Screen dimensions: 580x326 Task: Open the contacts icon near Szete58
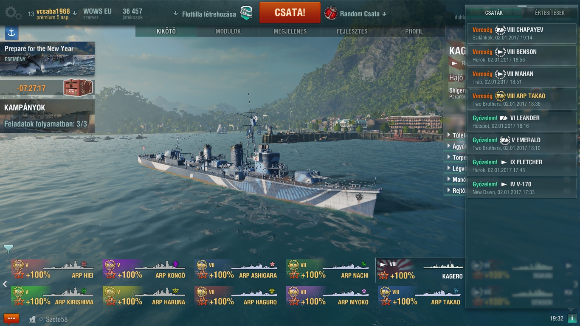(x=33, y=319)
